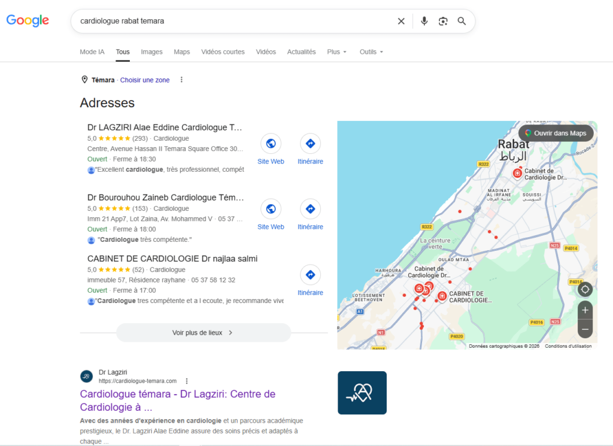Get Itinéraire for Dr najlaa salmi
613x446 pixels.
[x=311, y=275]
